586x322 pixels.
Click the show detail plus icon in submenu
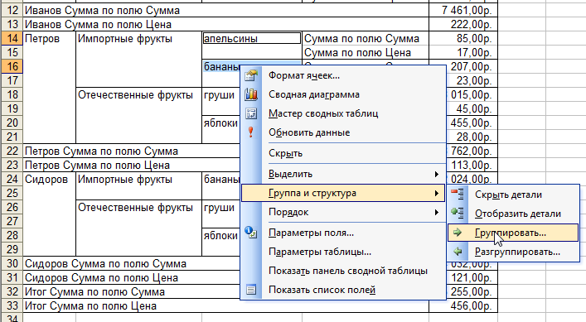click(x=458, y=213)
